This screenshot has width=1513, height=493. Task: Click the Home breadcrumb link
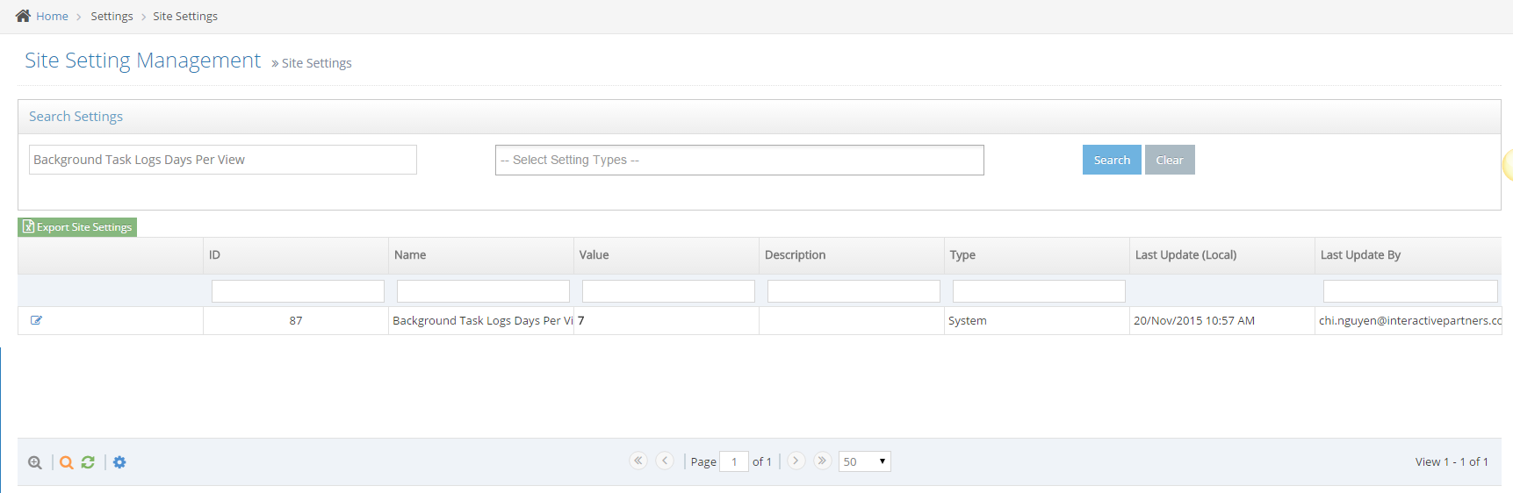(x=52, y=16)
